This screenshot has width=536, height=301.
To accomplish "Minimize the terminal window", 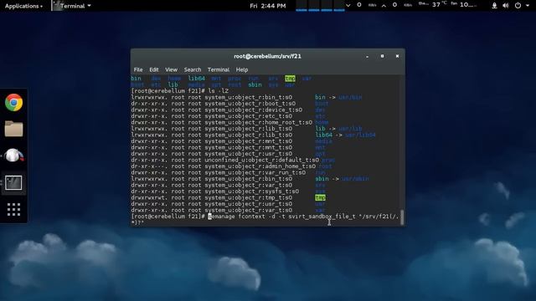I will pyautogui.click(x=367, y=56).
